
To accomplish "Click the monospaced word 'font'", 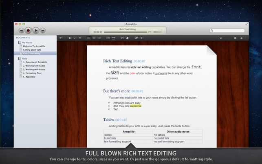I will click(196, 67).
